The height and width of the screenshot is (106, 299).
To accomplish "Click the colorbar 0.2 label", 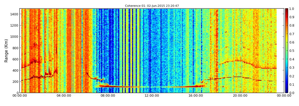I will [291, 76].
